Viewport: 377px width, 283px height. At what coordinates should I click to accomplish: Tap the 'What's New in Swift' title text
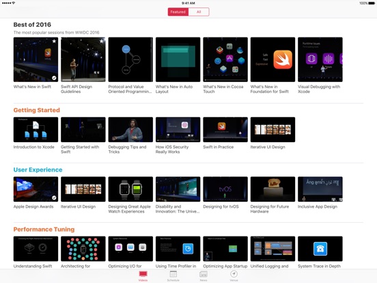point(32,87)
